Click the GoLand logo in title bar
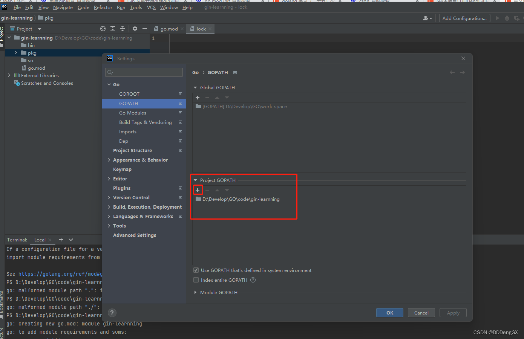 click(5, 7)
